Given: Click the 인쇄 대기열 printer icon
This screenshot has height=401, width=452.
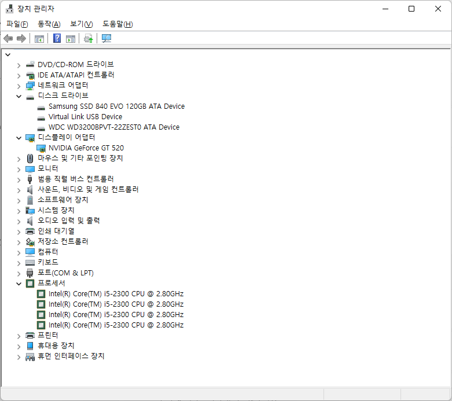Looking at the screenshot, I should coord(30,231).
